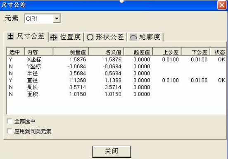Toggle the N selected flag of 半径 row

click(11, 73)
